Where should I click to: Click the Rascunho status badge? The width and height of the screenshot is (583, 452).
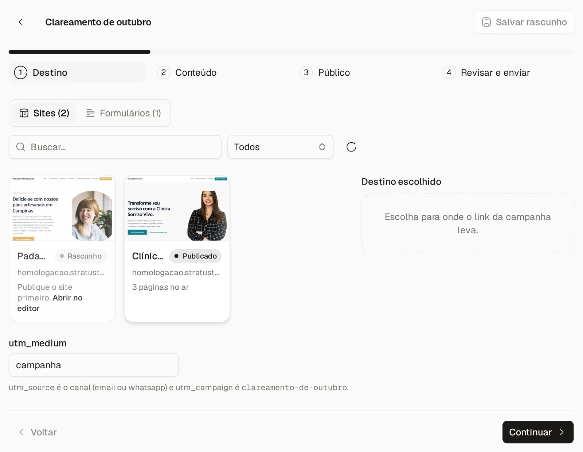tap(81, 256)
